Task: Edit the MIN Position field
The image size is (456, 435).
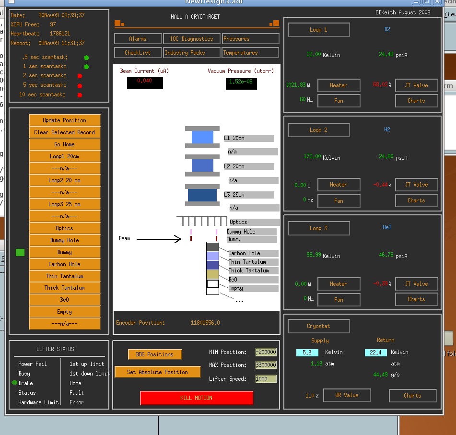Action: [266, 352]
